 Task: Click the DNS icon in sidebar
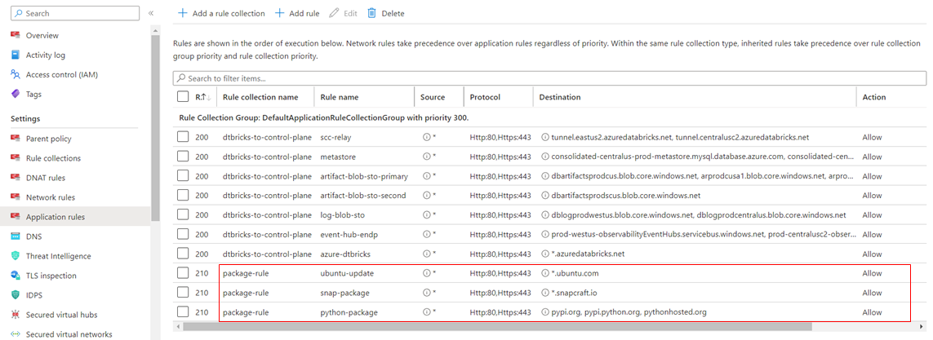[x=15, y=236]
